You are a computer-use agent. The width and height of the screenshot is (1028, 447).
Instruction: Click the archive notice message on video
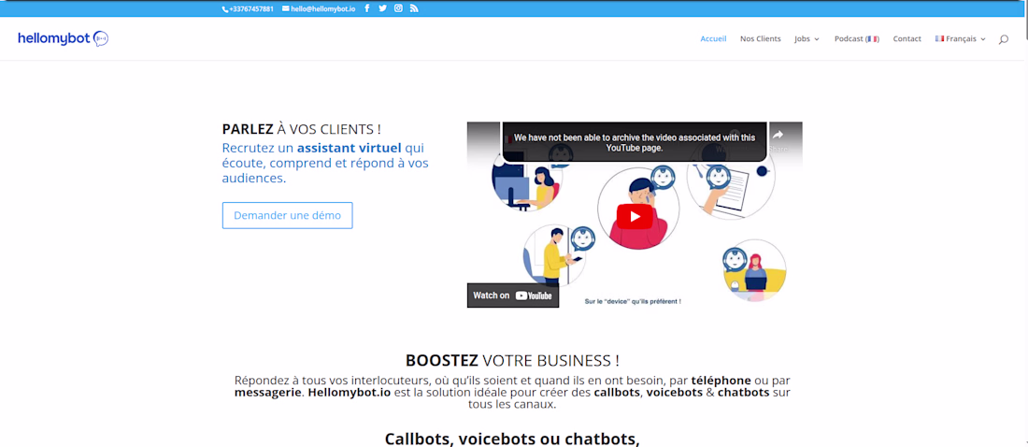tap(634, 142)
